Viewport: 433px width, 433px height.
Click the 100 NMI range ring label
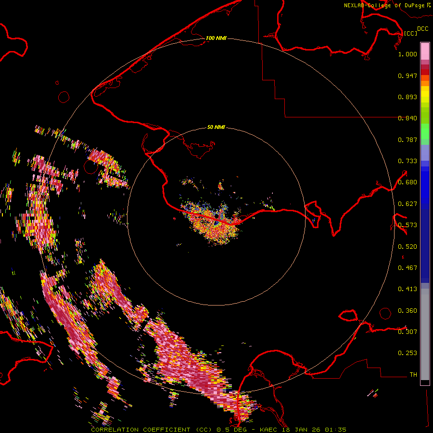click(x=216, y=38)
